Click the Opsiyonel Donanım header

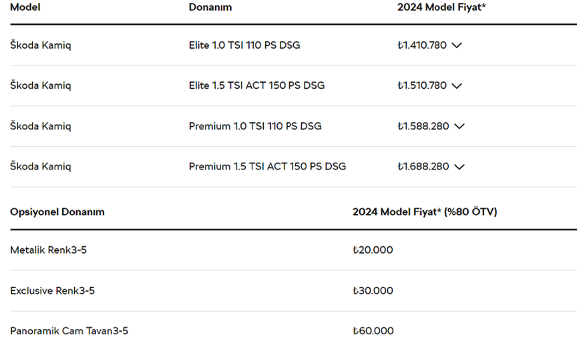point(57,212)
